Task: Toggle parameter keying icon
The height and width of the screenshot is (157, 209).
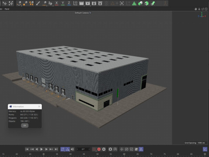Action: (x=136, y=149)
